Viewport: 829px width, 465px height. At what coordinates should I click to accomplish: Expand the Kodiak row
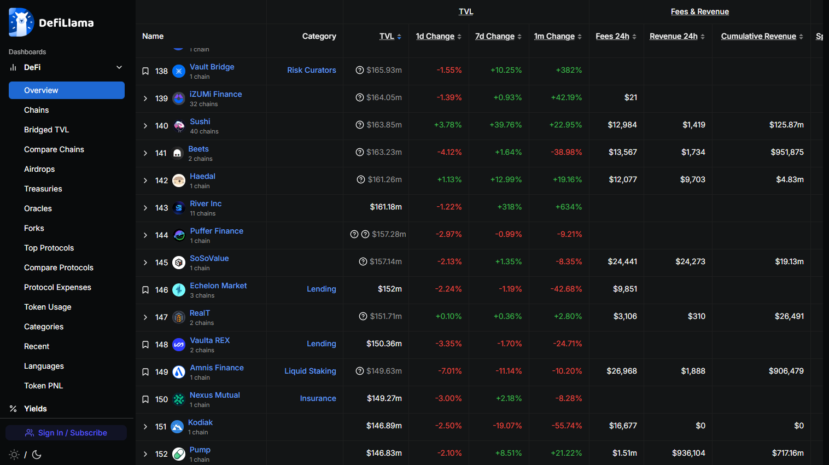pos(145,427)
